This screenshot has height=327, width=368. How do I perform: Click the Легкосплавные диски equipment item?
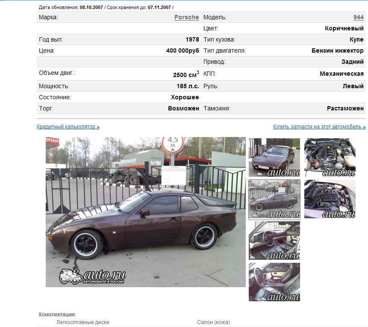[x=83, y=322]
